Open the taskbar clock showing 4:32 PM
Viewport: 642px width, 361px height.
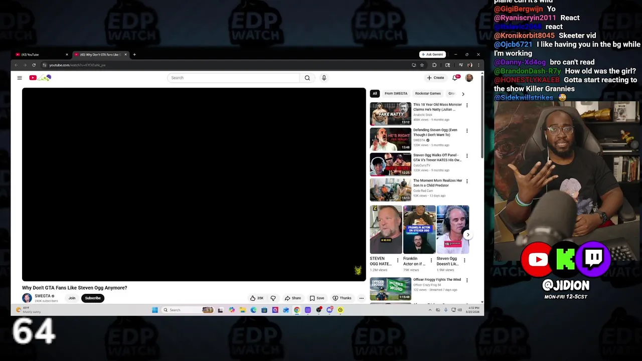point(472,310)
